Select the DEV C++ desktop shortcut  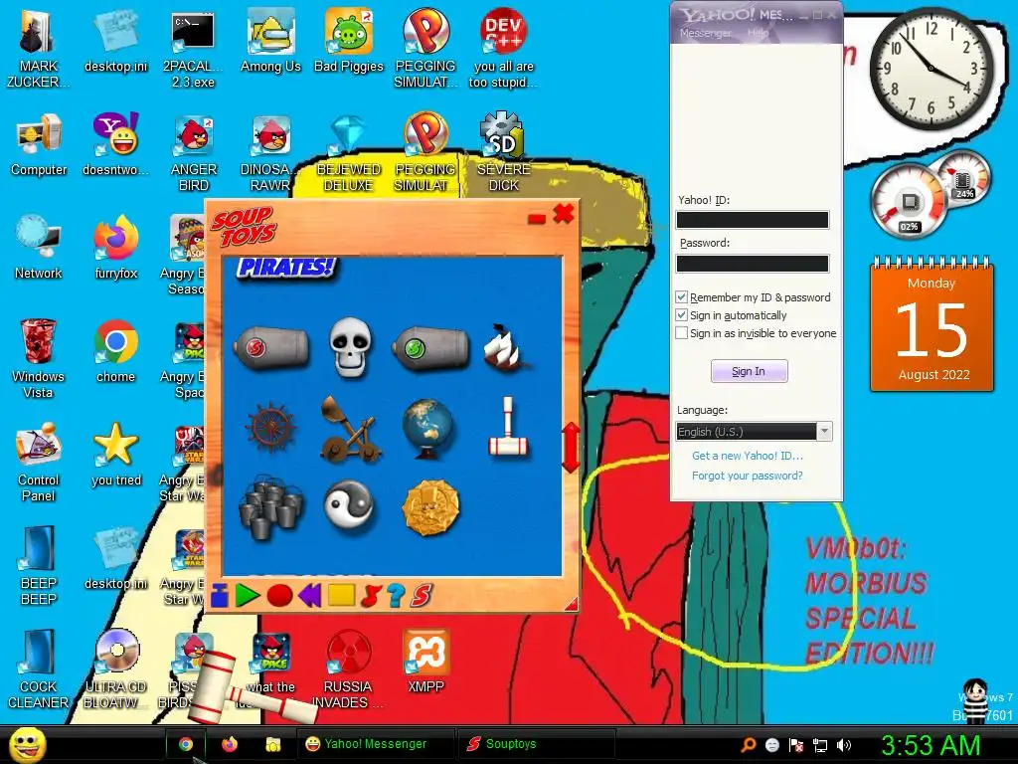[x=503, y=48]
